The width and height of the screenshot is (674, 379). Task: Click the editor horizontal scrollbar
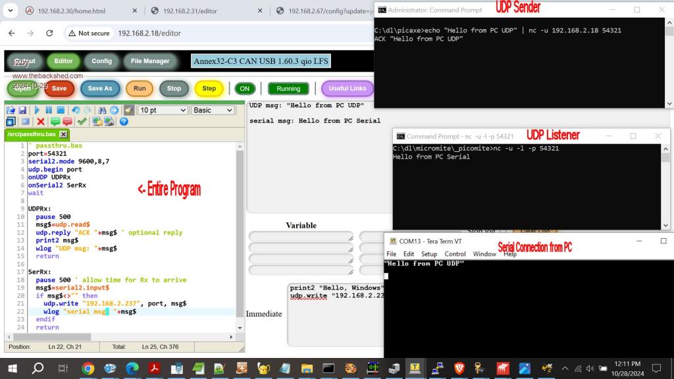tap(99, 337)
